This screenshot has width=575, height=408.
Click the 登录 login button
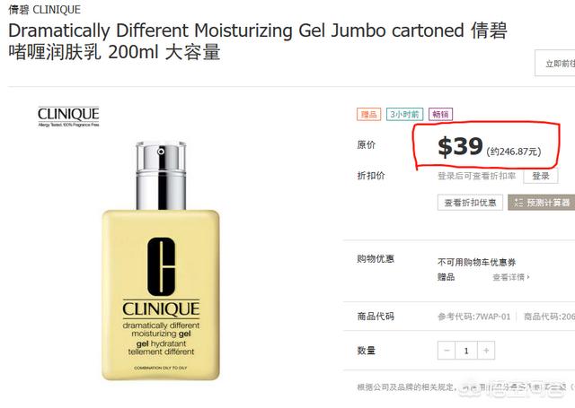point(541,176)
